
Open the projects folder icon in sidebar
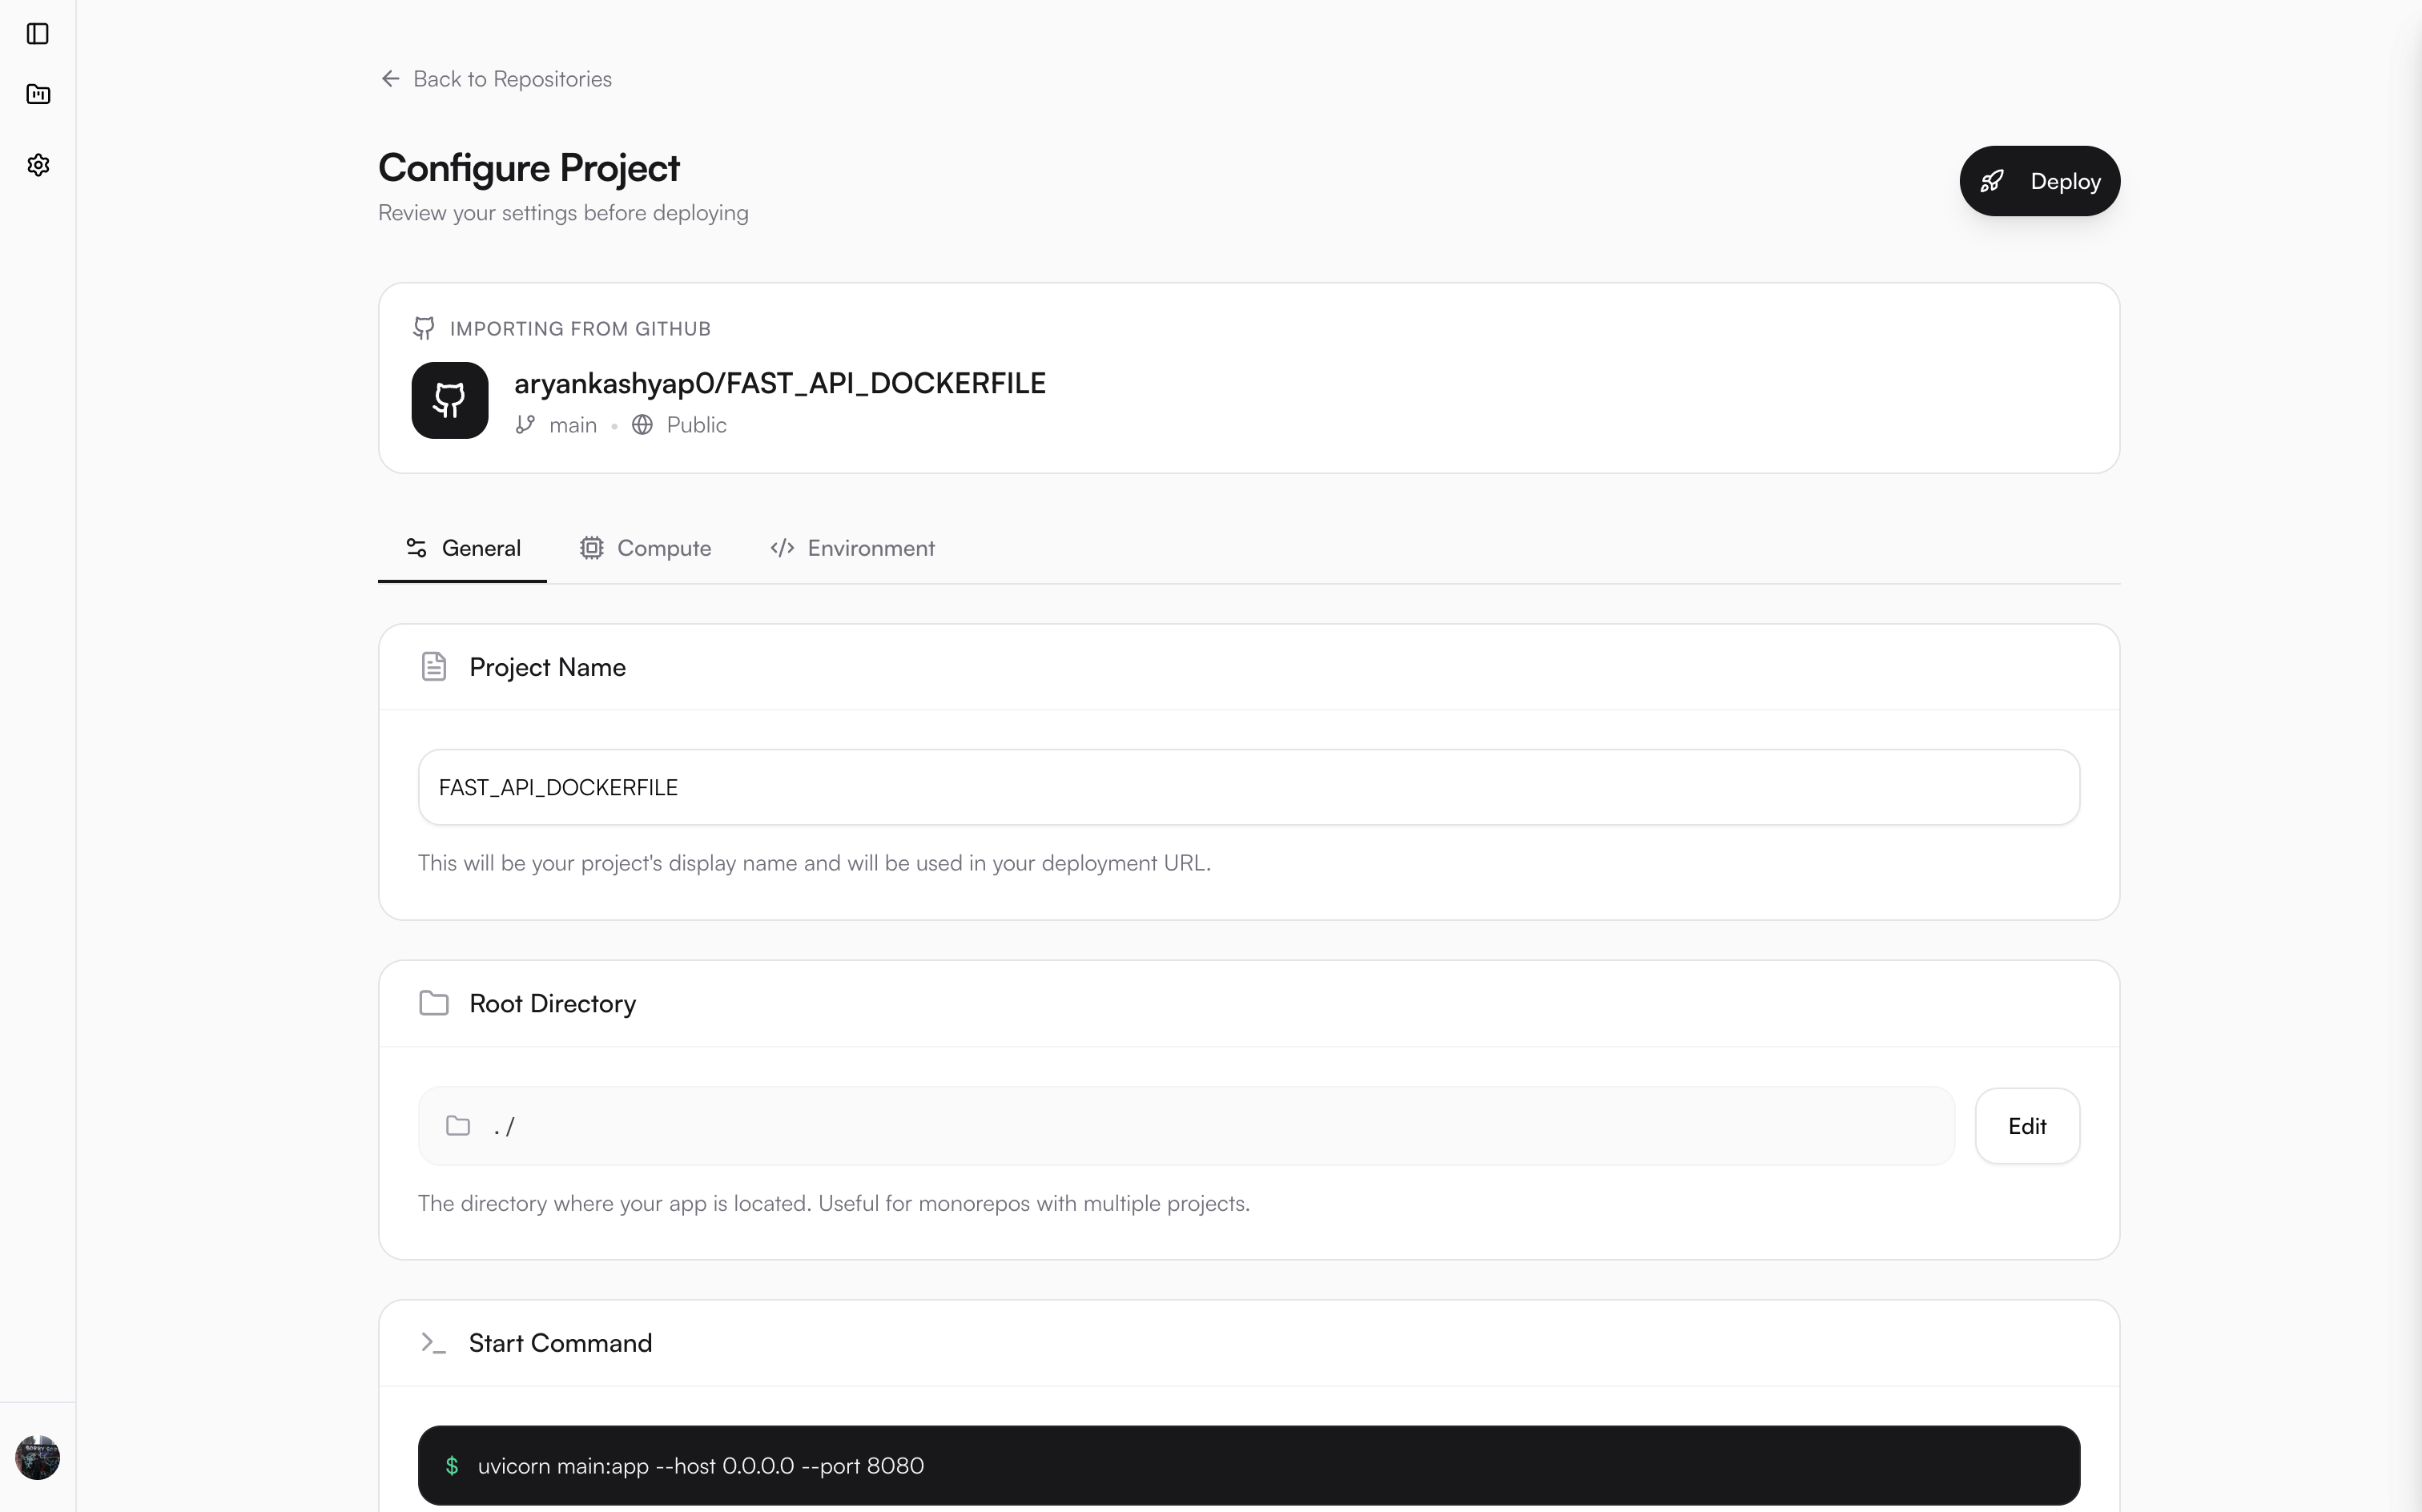(x=38, y=95)
